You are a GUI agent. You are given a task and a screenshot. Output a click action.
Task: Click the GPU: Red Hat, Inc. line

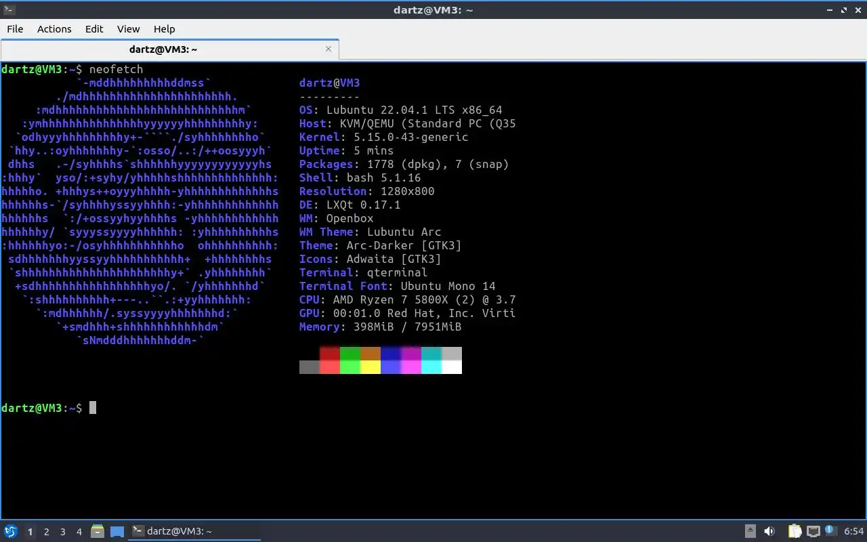pyautogui.click(x=408, y=313)
